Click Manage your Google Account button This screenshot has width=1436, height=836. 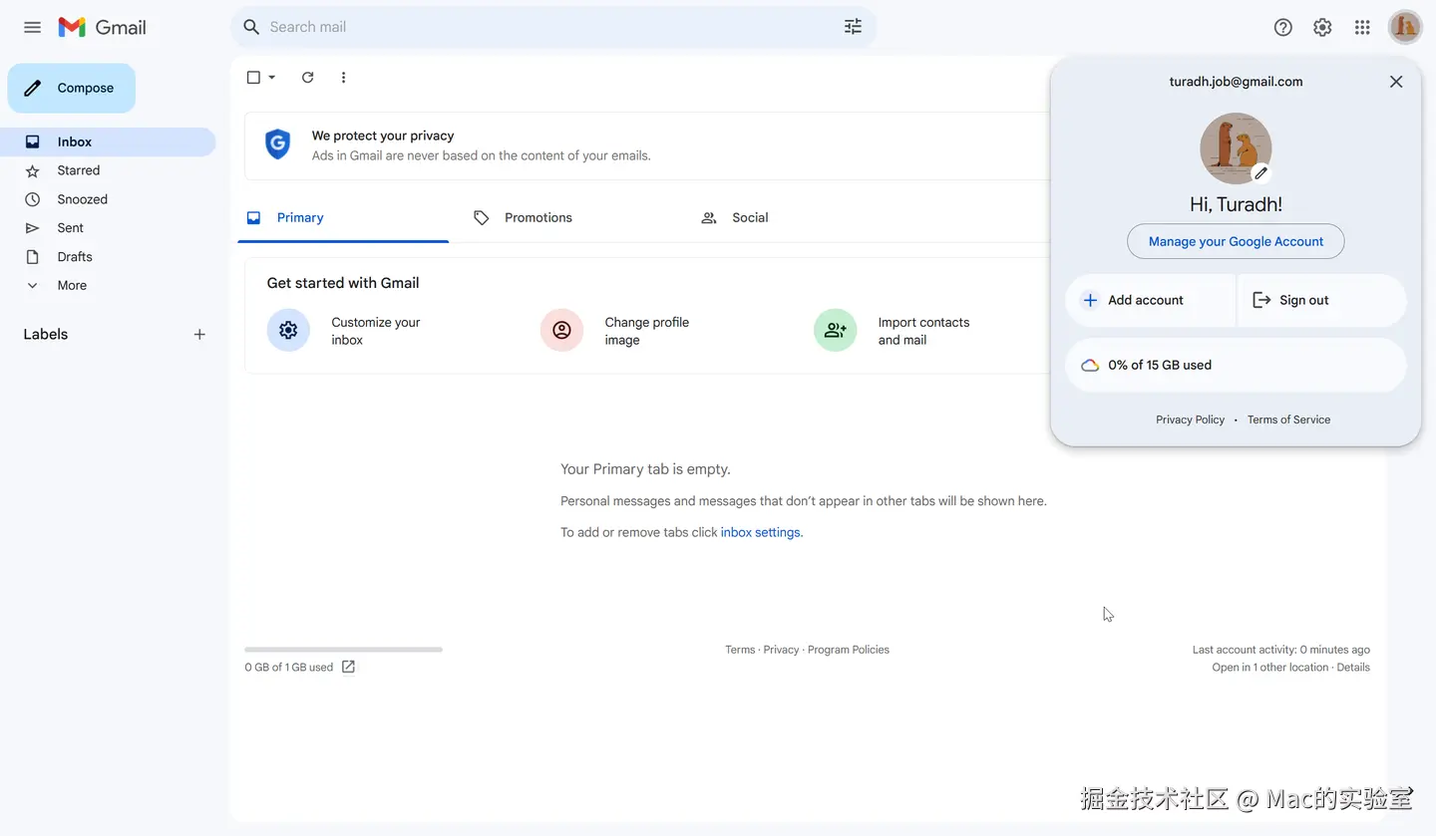pyautogui.click(x=1236, y=241)
